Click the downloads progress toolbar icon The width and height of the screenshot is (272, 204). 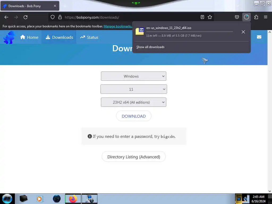click(x=246, y=17)
